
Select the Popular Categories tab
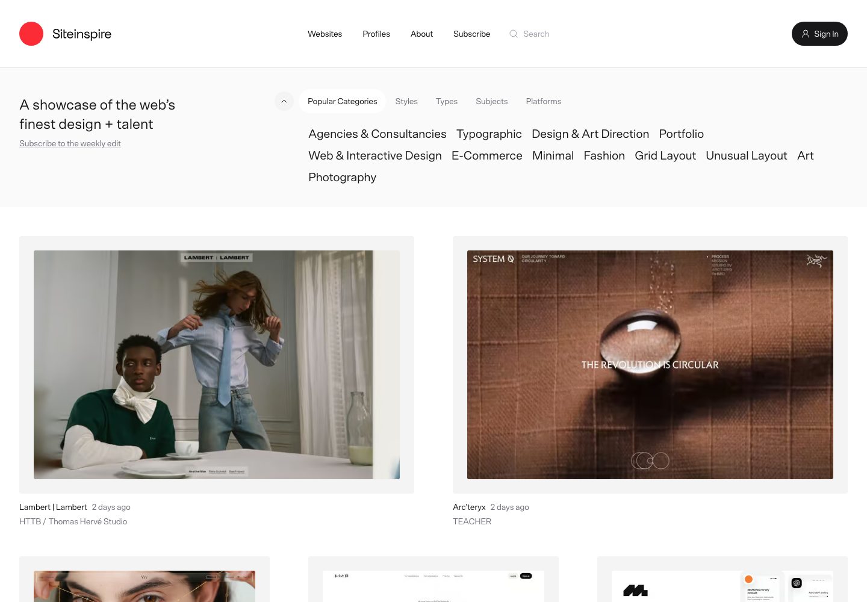(x=342, y=101)
